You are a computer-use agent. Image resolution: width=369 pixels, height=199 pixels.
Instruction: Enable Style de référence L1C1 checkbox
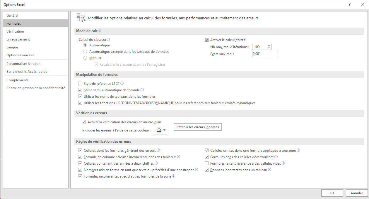coord(80,84)
